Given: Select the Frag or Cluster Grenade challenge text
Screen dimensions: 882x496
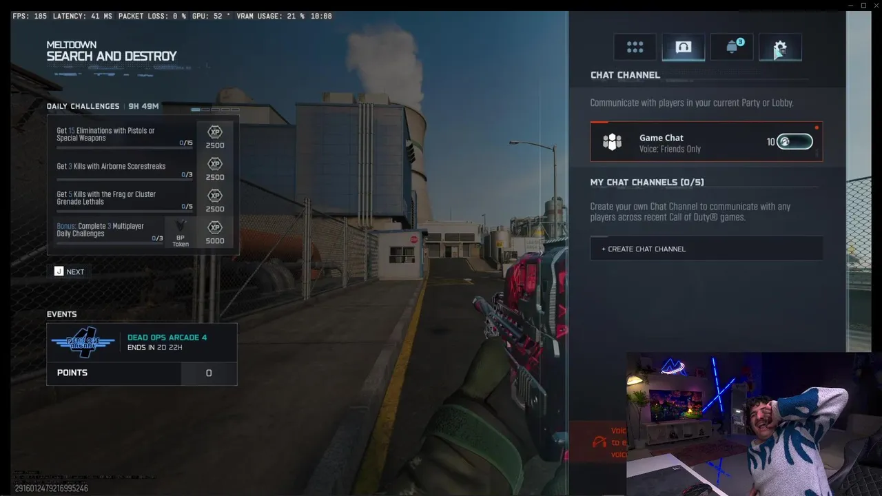Looking at the screenshot, I should point(106,198).
